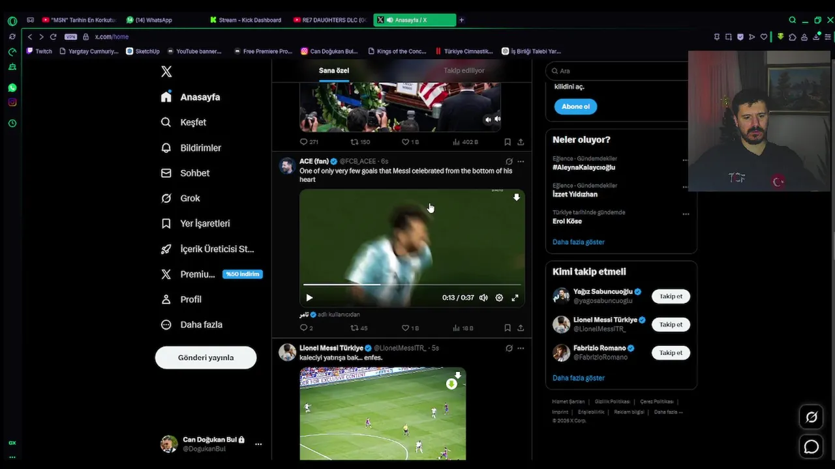This screenshot has height=469, width=835.
Task: Open the Twitch bookmark
Action: click(x=39, y=51)
